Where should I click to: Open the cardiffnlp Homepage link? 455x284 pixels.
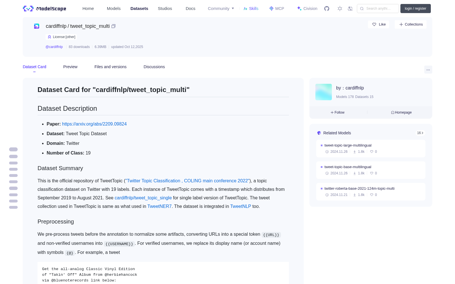[x=401, y=112]
